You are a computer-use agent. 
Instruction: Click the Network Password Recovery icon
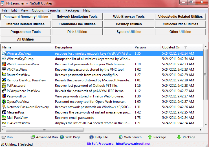(x=4, y=107)
